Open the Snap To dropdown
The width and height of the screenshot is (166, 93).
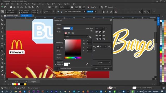point(98,7)
